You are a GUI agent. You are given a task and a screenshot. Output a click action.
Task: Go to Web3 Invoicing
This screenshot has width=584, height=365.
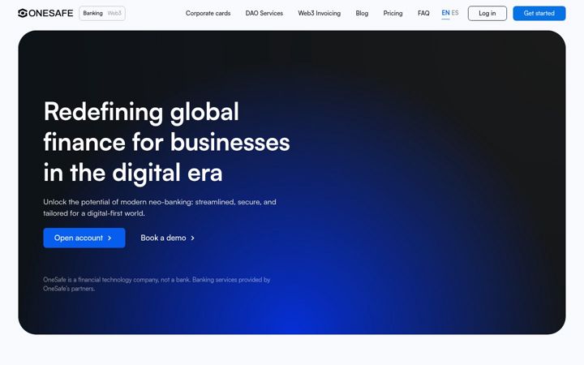coord(320,13)
